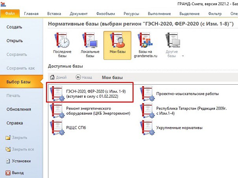Image resolution: width=238 pixels, height=178 pixels.
Task: Open Обновления in the side menu
Action: (x=18, y=109)
